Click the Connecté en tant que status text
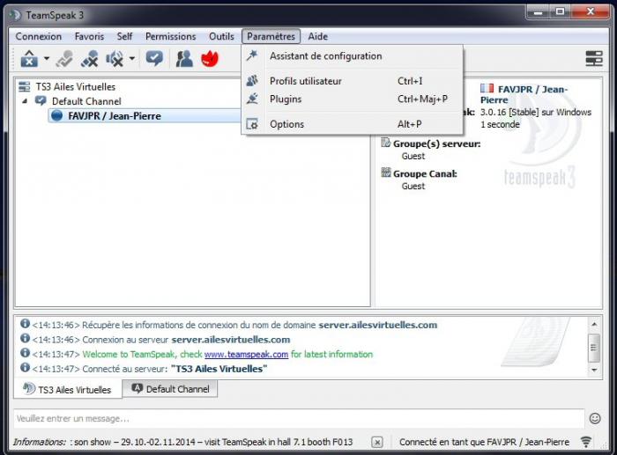The height and width of the screenshot is (455, 617). 485,442
